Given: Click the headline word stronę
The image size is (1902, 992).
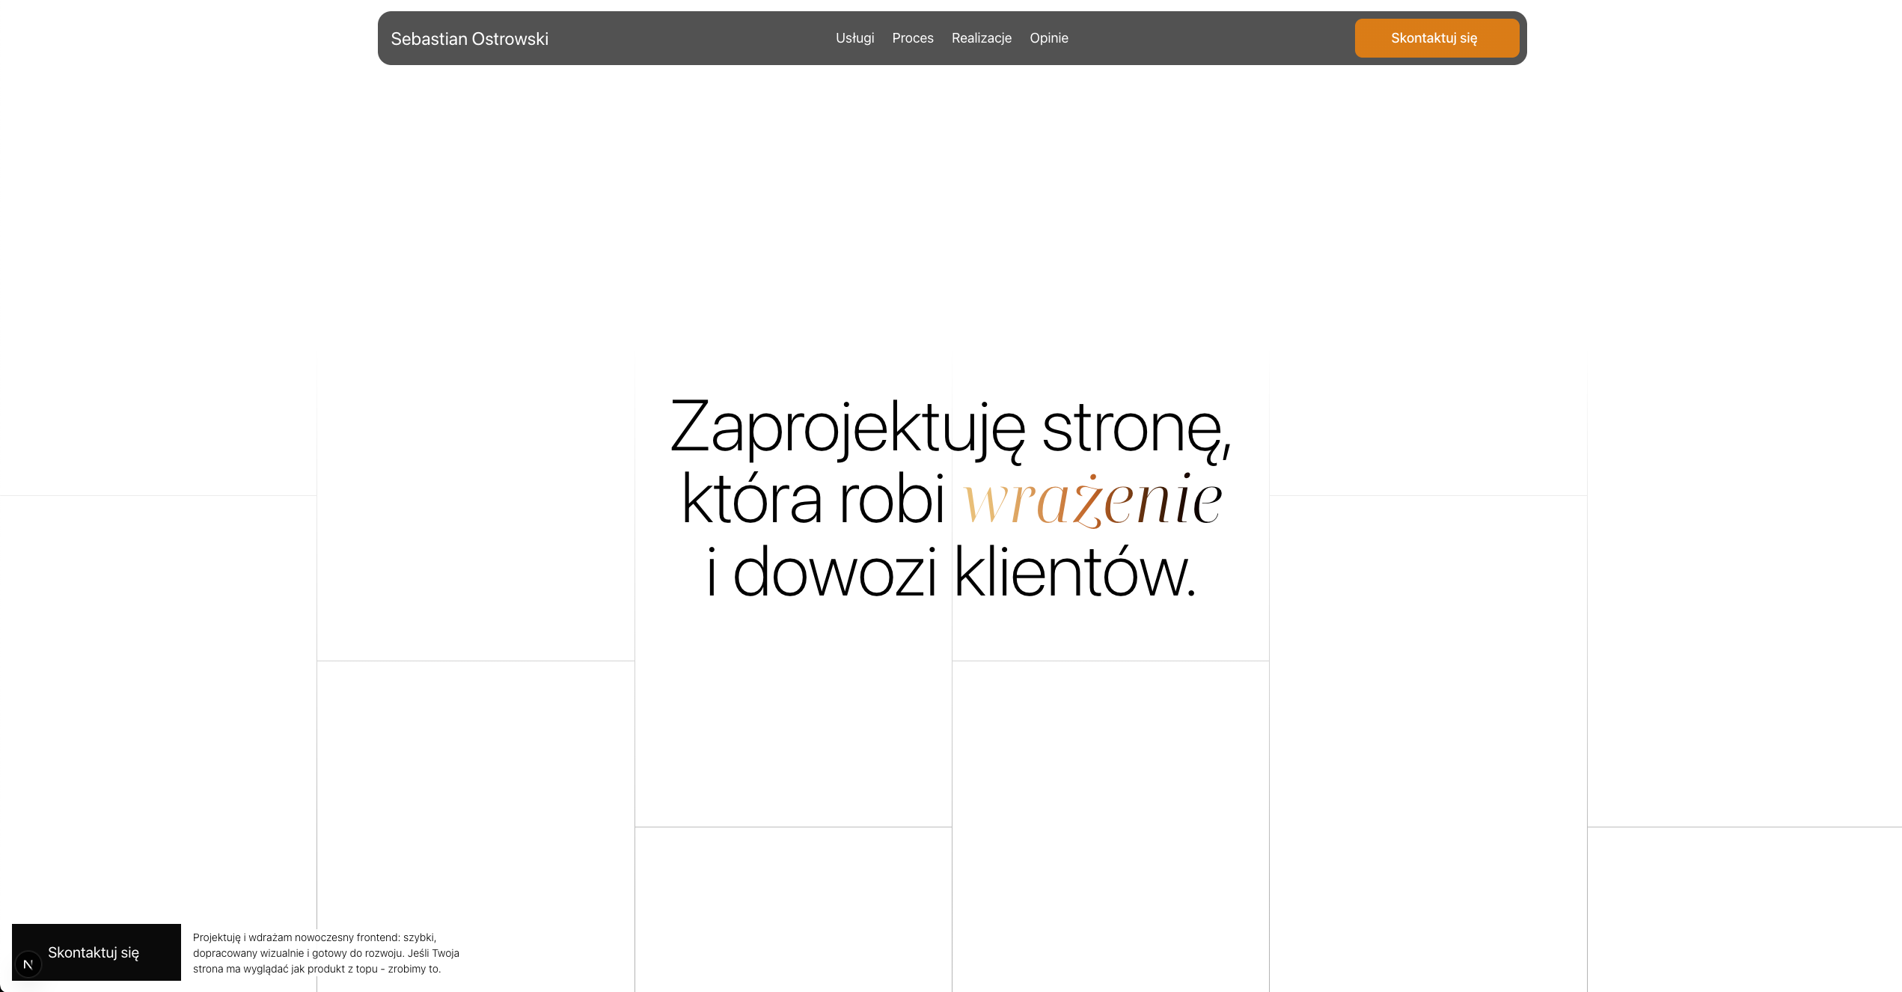Looking at the screenshot, I should [1133, 428].
